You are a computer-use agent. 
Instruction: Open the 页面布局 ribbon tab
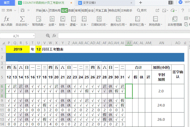pos(55,10)
